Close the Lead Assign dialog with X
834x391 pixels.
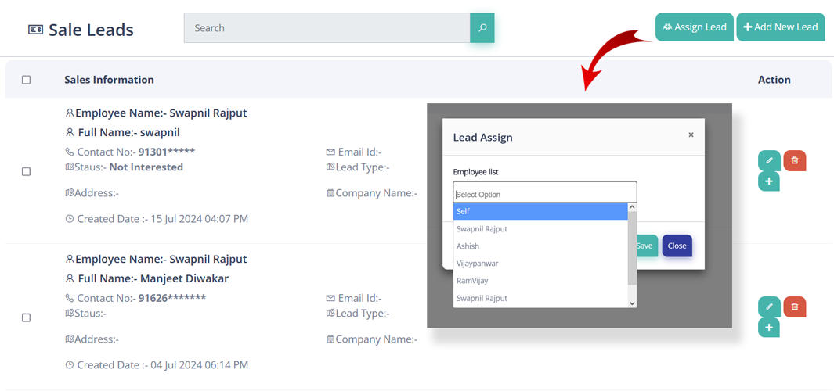point(691,135)
